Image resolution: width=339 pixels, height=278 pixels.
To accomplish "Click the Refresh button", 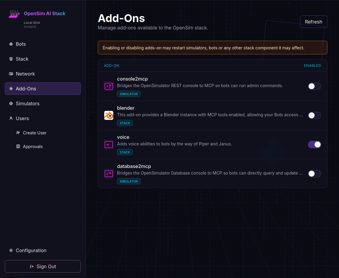I will [x=313, y=22].
